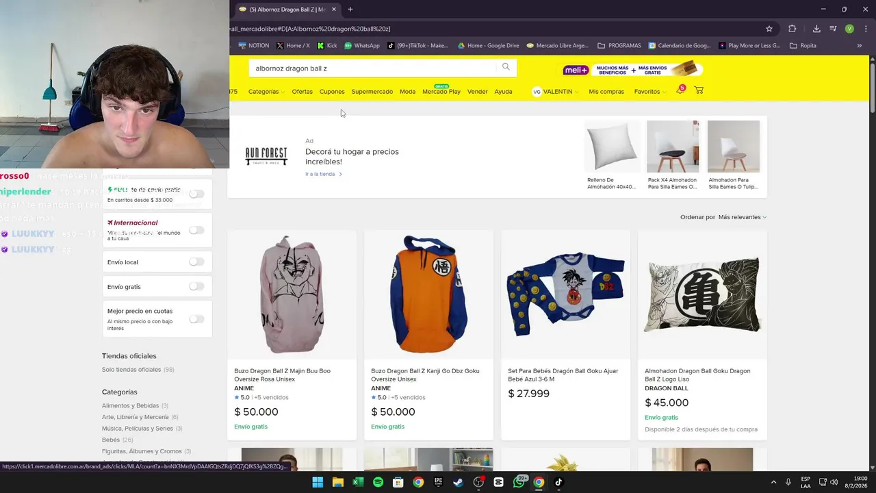Open Mis compras
The image size is (876, 493).
coord(606,91)
